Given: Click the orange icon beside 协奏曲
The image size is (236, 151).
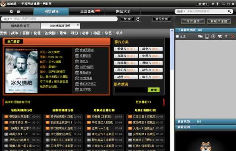Looking at the screenshot, I should pos(89,116).
